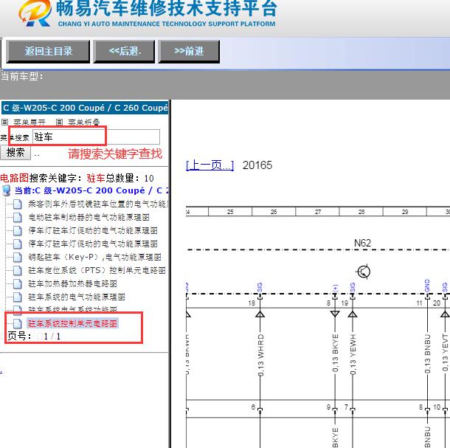Click upward arrow symbol on YEWH wire
The height and width of the screenshot is (448, 450).
point(353,314)
